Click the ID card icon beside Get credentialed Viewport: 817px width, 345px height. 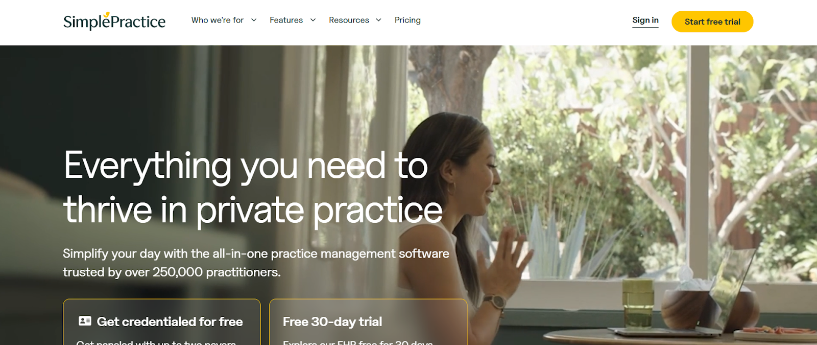85,321
